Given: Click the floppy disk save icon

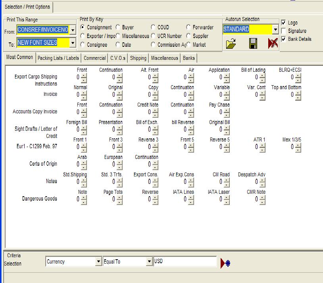Looking at the screenshot, I should click(x=253, y=44).
